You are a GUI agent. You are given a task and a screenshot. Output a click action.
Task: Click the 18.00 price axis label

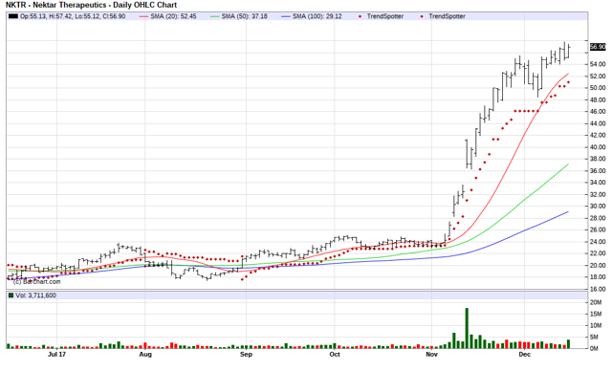click(598, 277)
